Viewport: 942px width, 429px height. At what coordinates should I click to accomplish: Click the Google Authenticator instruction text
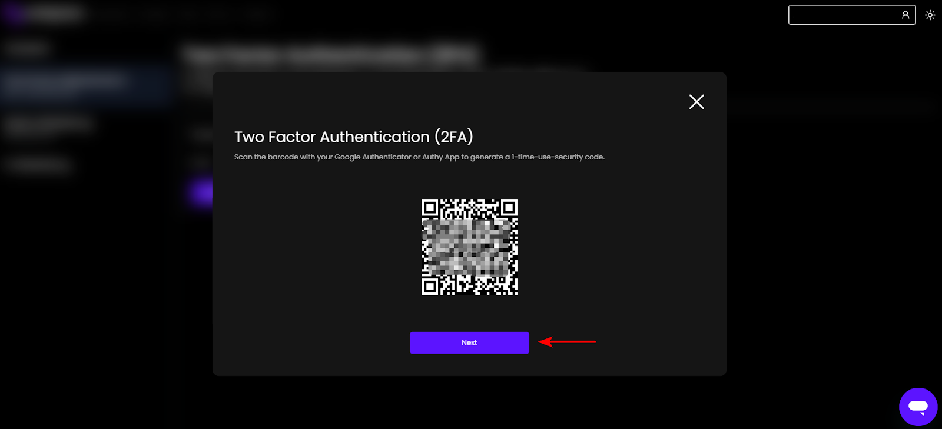419,157
